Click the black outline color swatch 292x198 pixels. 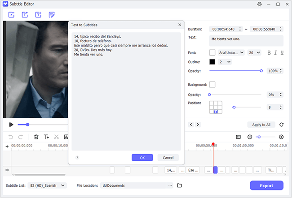(x=212, y=62)
